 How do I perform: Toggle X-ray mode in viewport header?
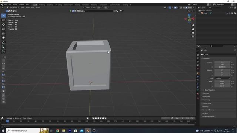coord(181,8)
